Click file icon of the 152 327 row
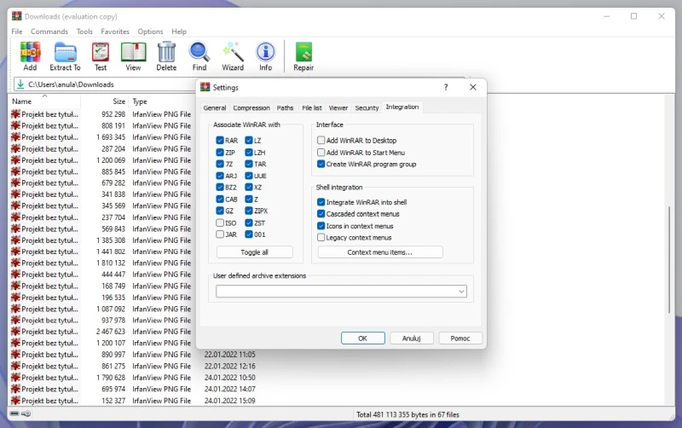Viewport: 682px width, 428px height. 15,401
